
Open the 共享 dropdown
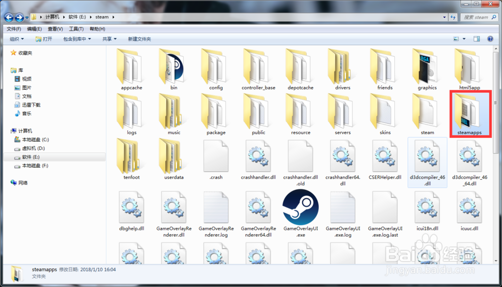coord(109,39)
